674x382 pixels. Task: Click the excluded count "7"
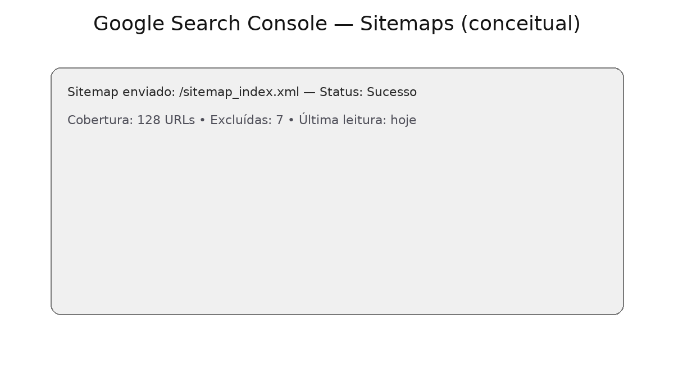click(280, 120)
